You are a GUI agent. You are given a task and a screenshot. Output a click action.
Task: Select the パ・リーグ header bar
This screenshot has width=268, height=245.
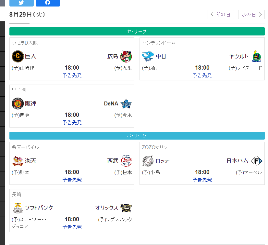click(x=137, y=136)
